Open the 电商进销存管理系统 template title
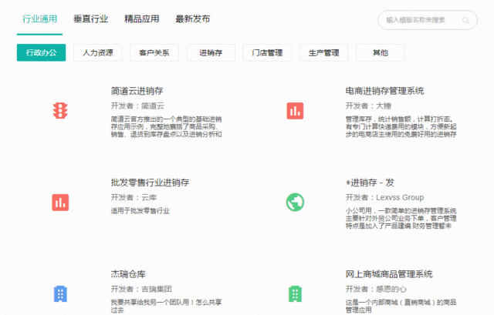This screenshot has width=494, height=315. 384,91
